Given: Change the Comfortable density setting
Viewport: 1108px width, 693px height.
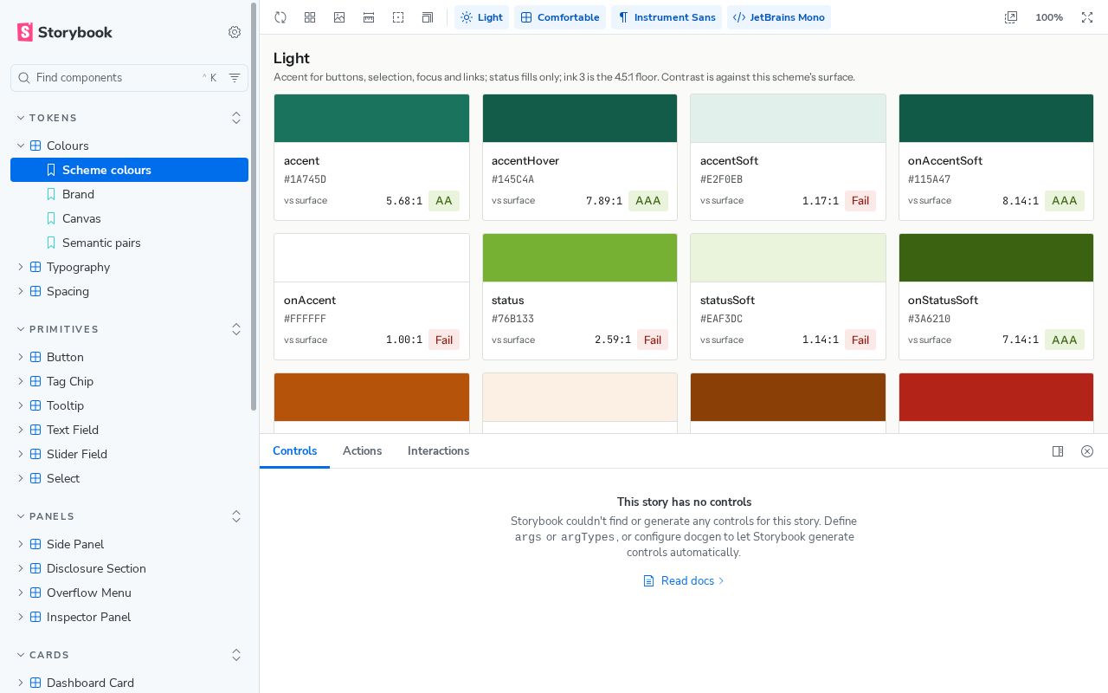Looking at the screenshot, I should point(560,17).
